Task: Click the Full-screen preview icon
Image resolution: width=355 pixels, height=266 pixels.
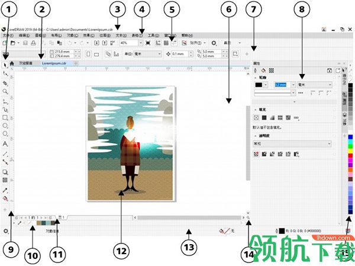Action: tap(148, 43)
